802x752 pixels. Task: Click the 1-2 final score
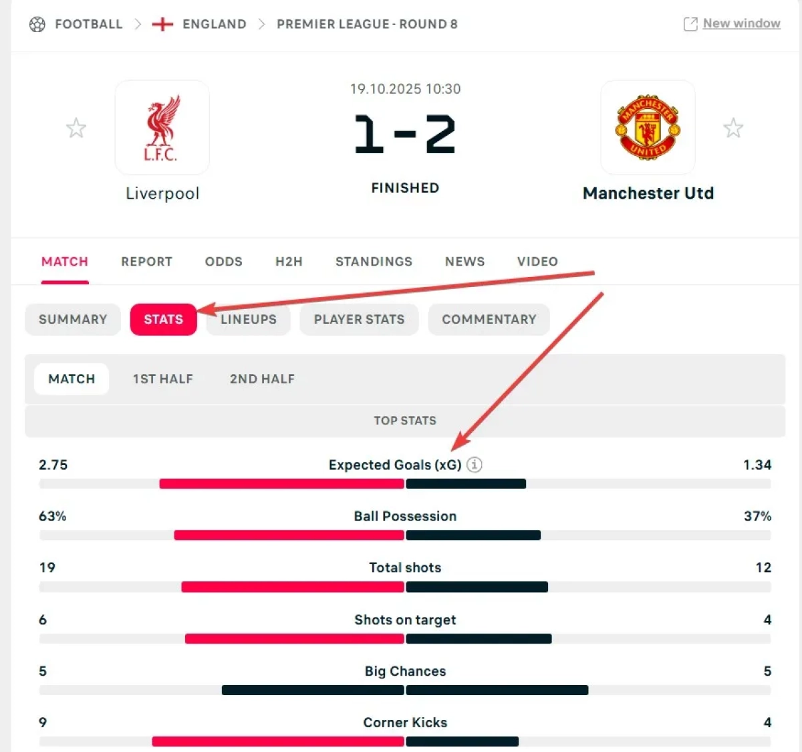click(405, 134)
